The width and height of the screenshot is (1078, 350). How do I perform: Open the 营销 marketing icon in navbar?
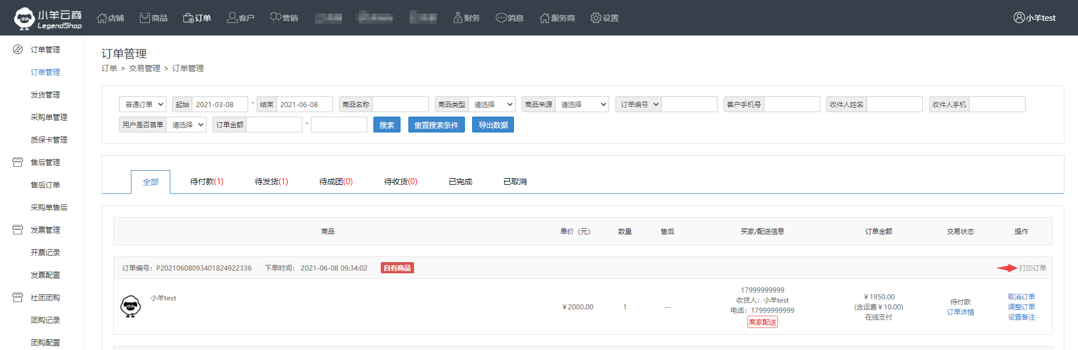275,18
